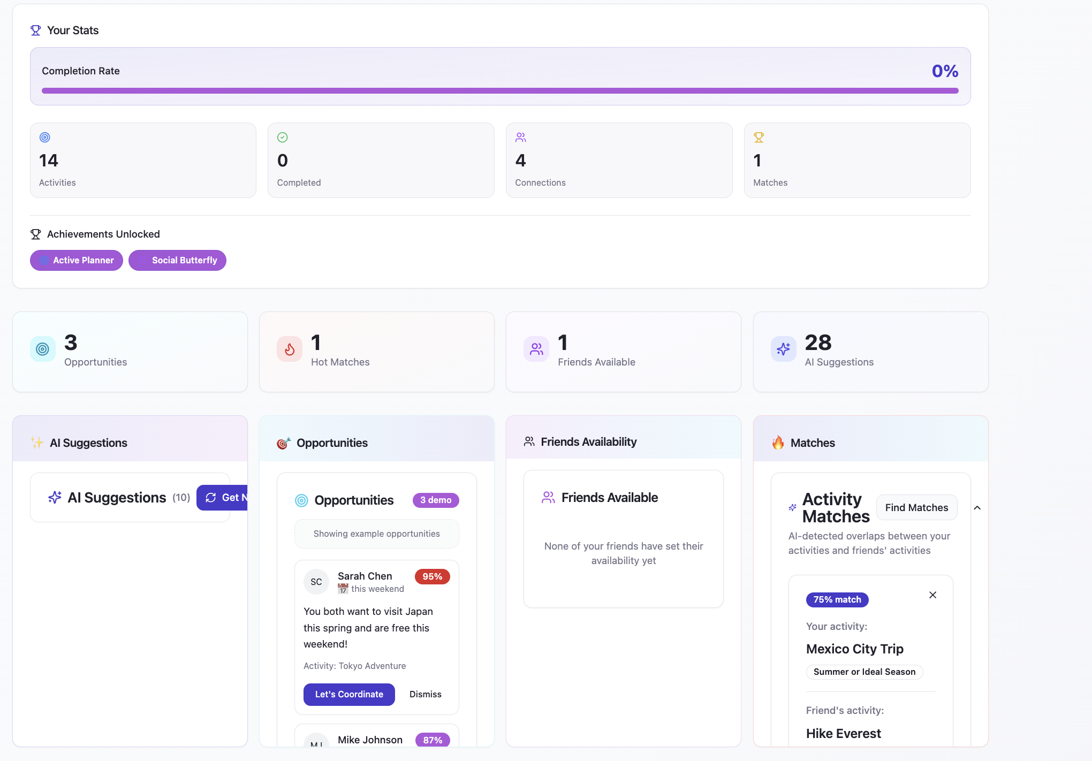
Task: Click the AI Suggestions sparkle icon tile
Action: tap(783, 349)
